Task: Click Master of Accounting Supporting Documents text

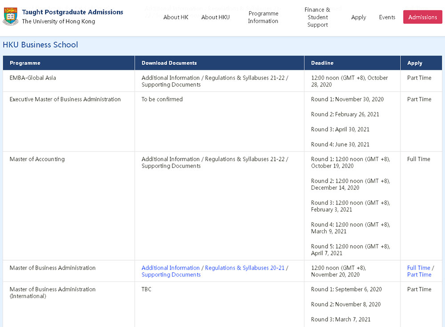Action: 171,166
